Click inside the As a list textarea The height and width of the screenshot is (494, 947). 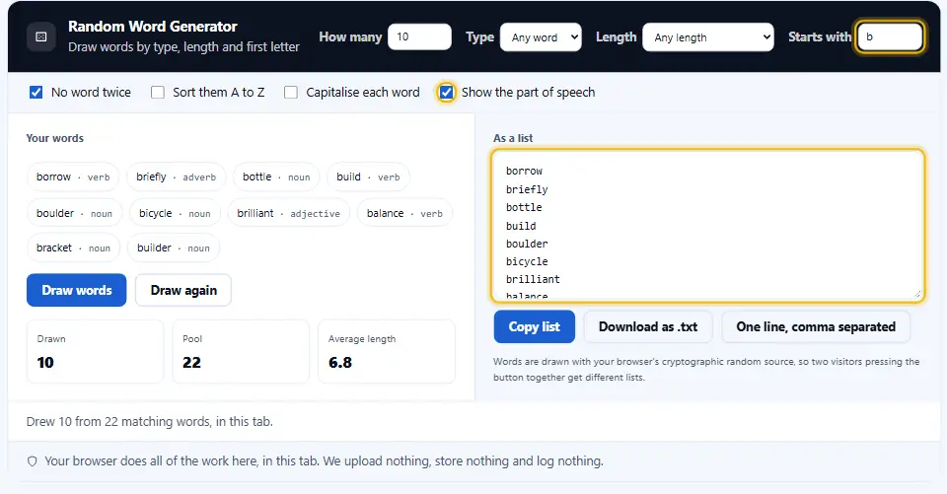[x=708, y=225]
